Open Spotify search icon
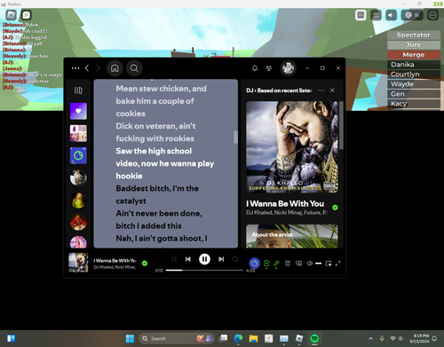444x347 pixels. (134, 68)
